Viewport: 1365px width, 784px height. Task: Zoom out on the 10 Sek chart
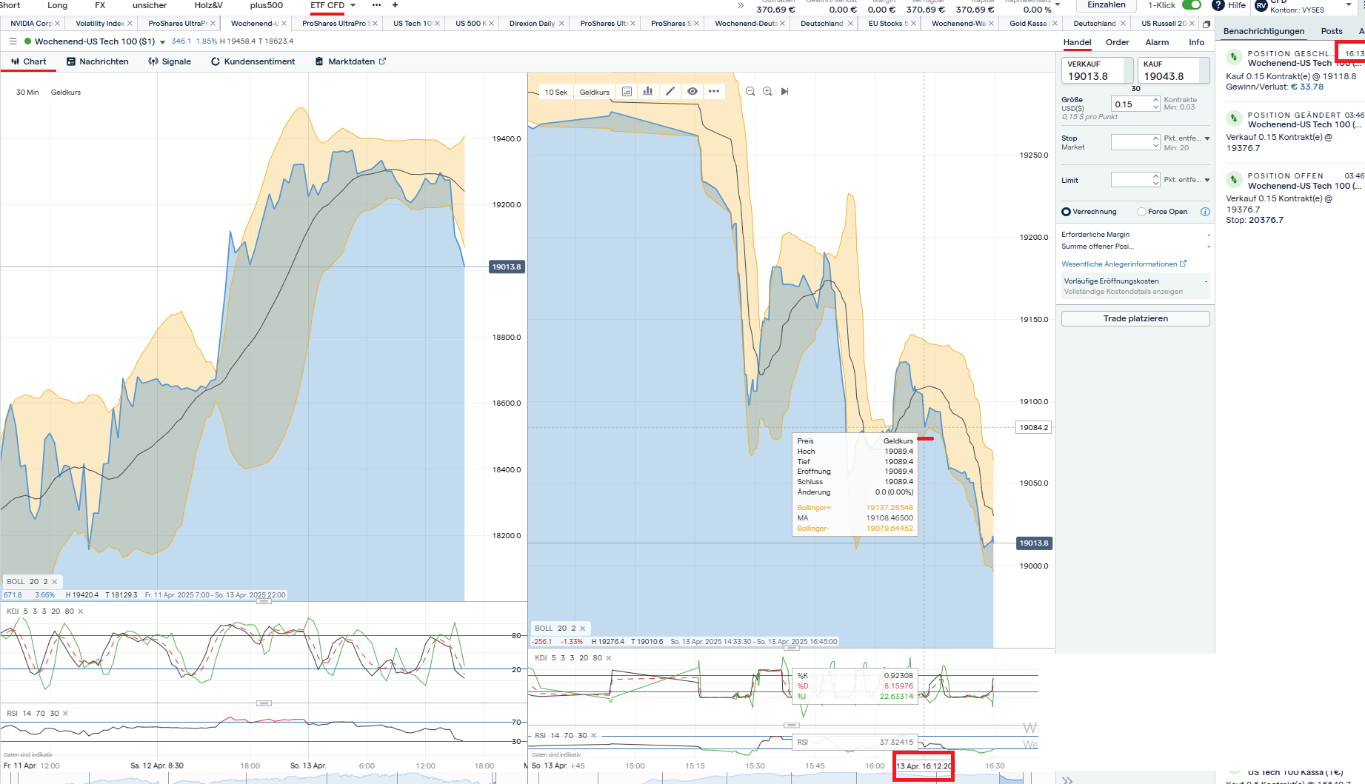point(750,91)
